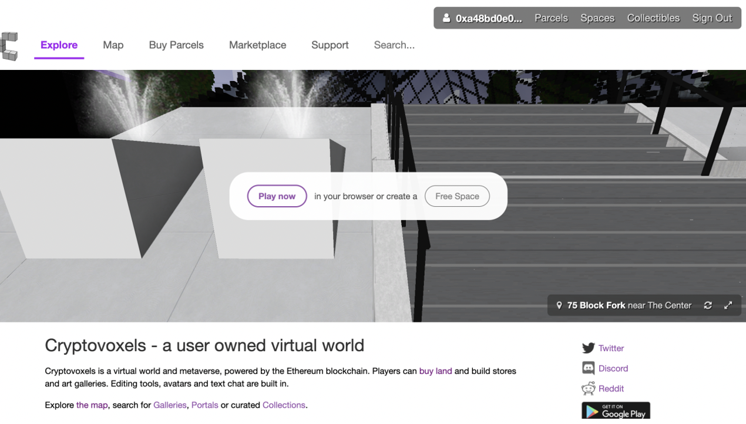Click the Discord logo icon

click(588, 368)
